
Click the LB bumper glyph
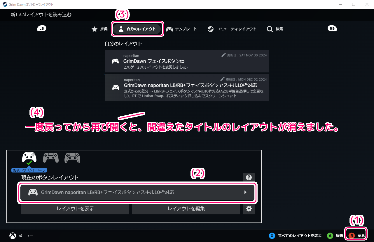(42, 29)
